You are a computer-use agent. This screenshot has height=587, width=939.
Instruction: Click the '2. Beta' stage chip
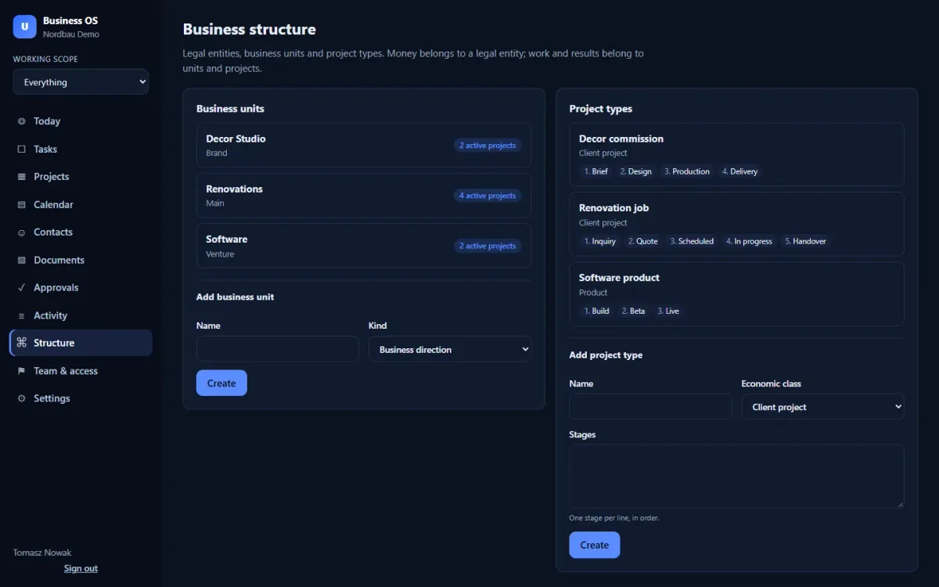(x=633, y=311)
